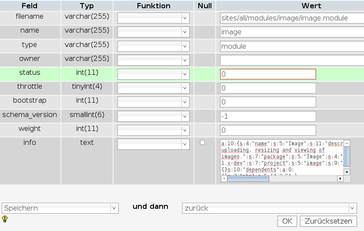Viewport: 364px width, 231px height.
Task: Click the name field containing image
Action: click(x=291, y=32)
